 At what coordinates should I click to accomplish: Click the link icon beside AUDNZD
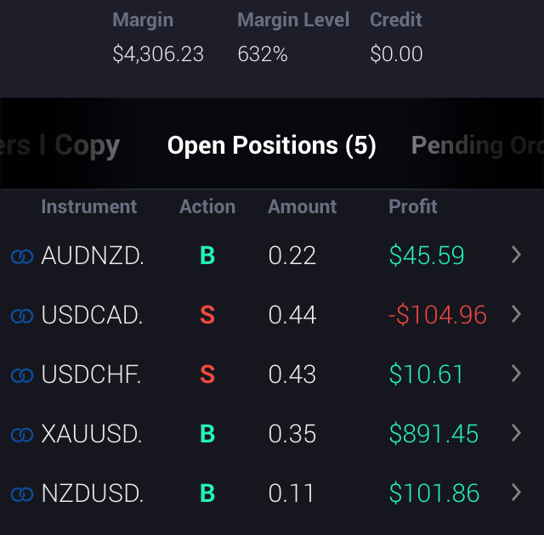pos(22,256)
